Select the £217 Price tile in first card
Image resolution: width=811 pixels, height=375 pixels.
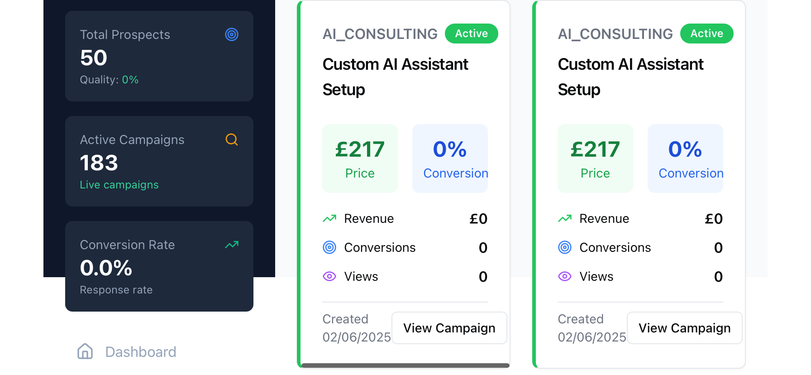click(x=360, y=159)
